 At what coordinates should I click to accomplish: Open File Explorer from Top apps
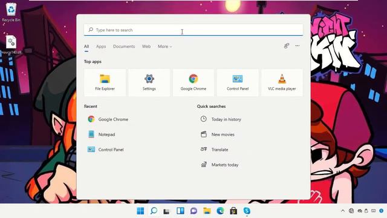[x=105, y=82]
